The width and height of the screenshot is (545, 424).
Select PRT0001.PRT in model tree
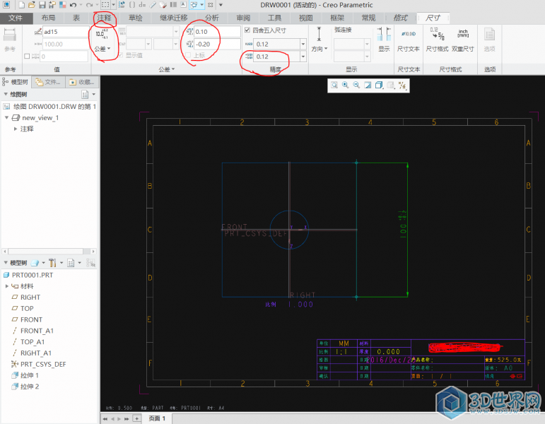tap(33, 275)
